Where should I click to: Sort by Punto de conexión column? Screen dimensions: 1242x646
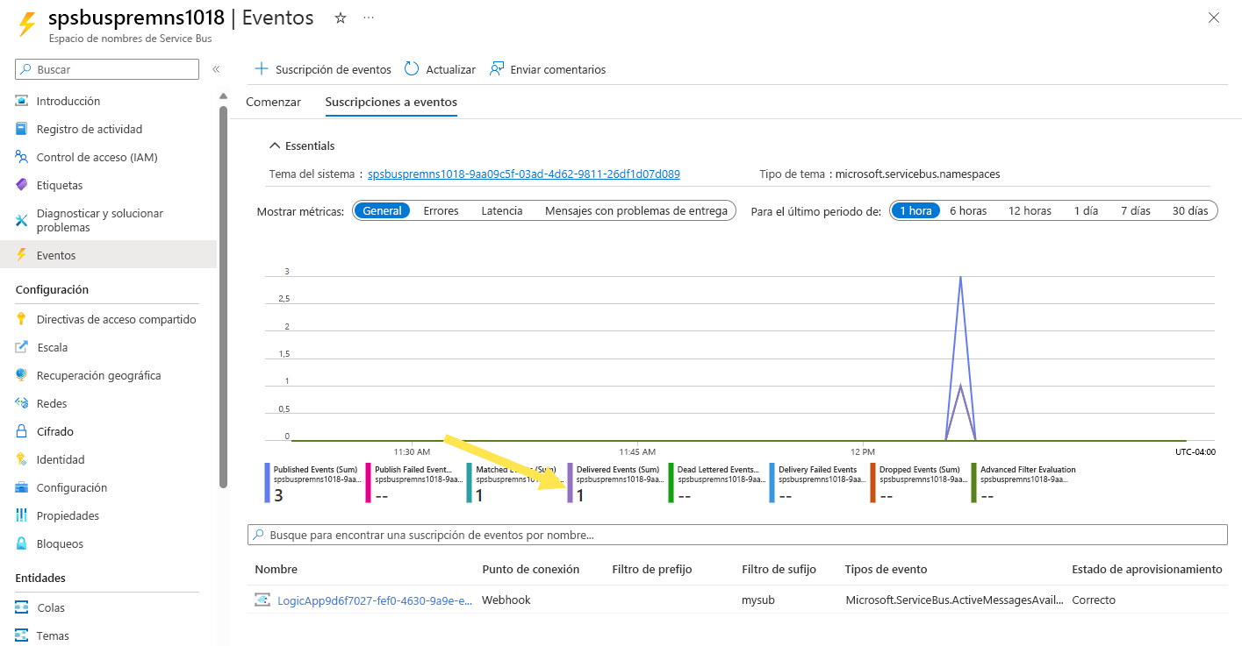530,569
